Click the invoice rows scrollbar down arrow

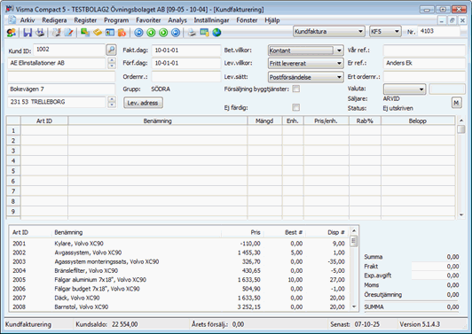click(x=461, y=215)
